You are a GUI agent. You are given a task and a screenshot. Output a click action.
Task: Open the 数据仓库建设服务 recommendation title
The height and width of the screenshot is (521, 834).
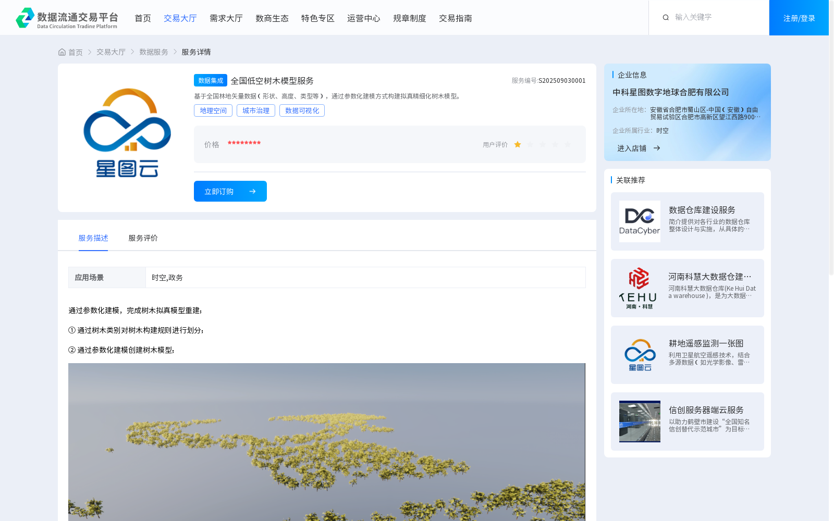702,210
